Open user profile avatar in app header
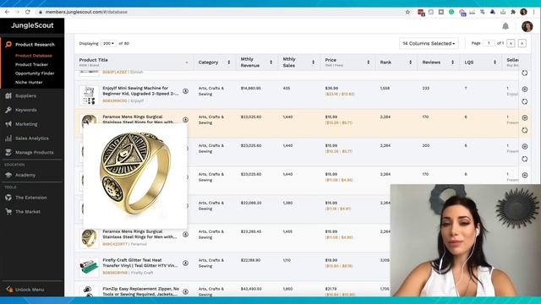Screen dimensions: 541x304 click(527, 26)
